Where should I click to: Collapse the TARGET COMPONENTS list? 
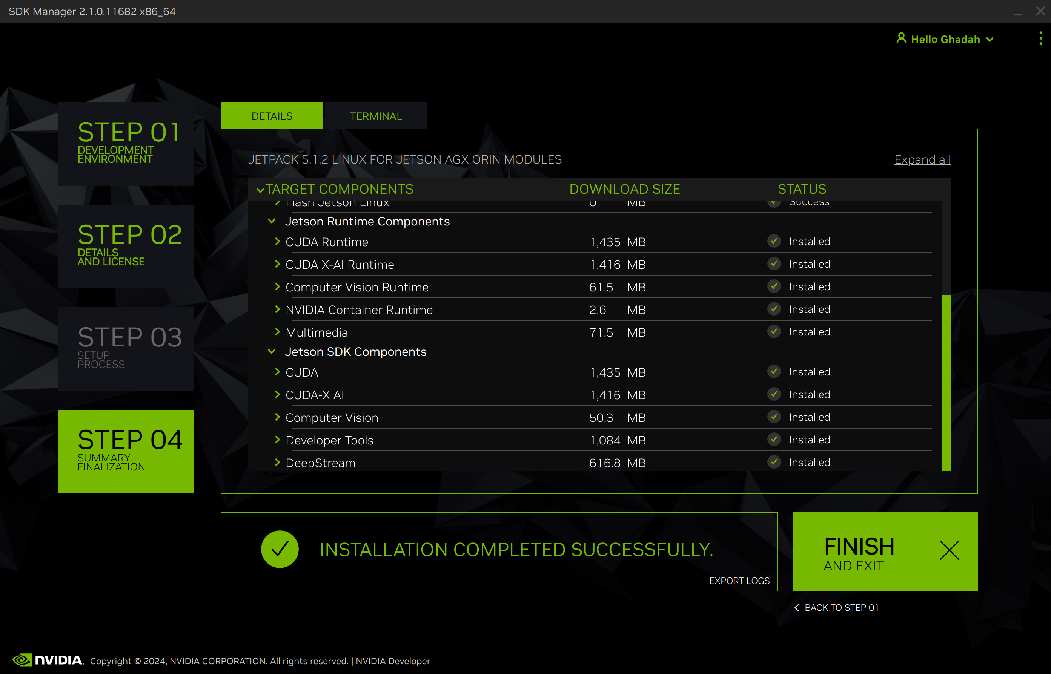261,190
